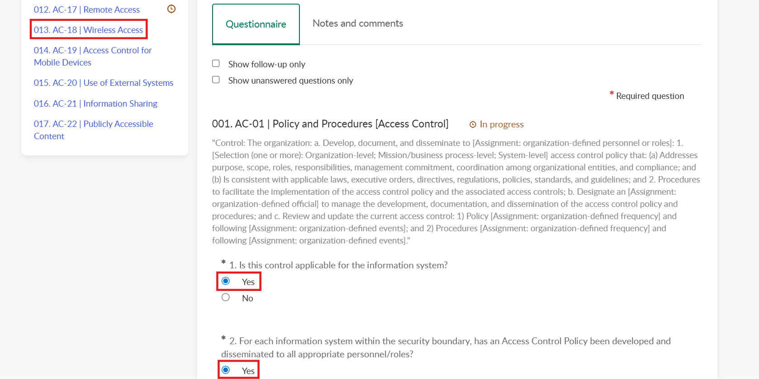Click the In progress status label
Viewport: 759px width, 379px height.
[502, 125]
